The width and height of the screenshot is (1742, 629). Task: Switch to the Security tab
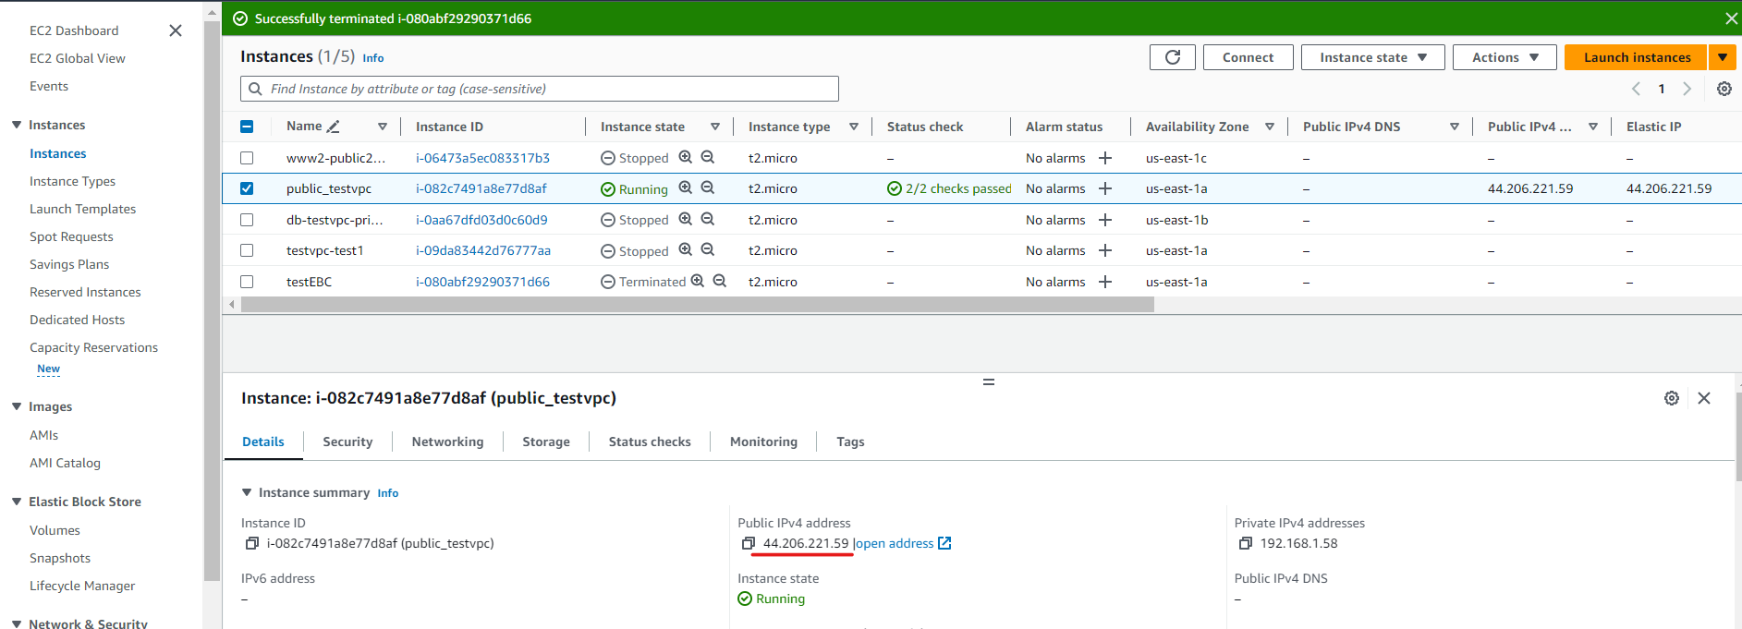[x=347, y=442]
